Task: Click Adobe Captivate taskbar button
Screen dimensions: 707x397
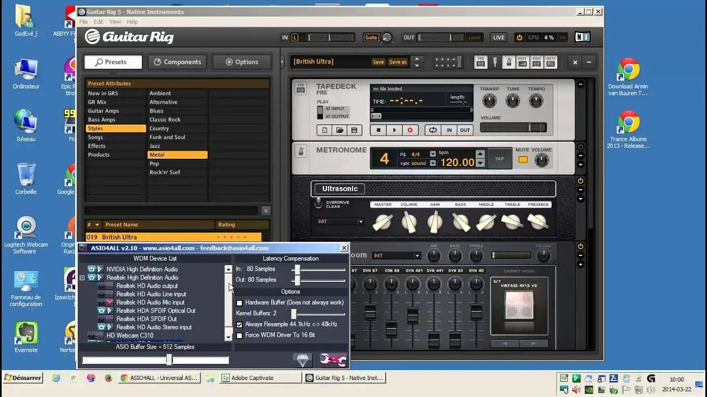Action: pos(261,378)
